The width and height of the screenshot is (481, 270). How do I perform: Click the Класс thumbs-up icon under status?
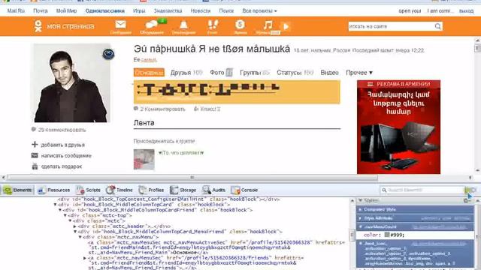tap(196, 109)
